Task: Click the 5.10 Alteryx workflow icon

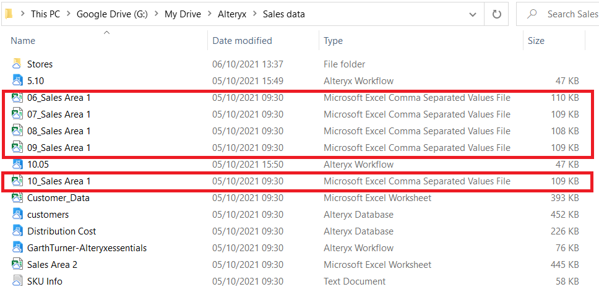Action: click(17, 81)
